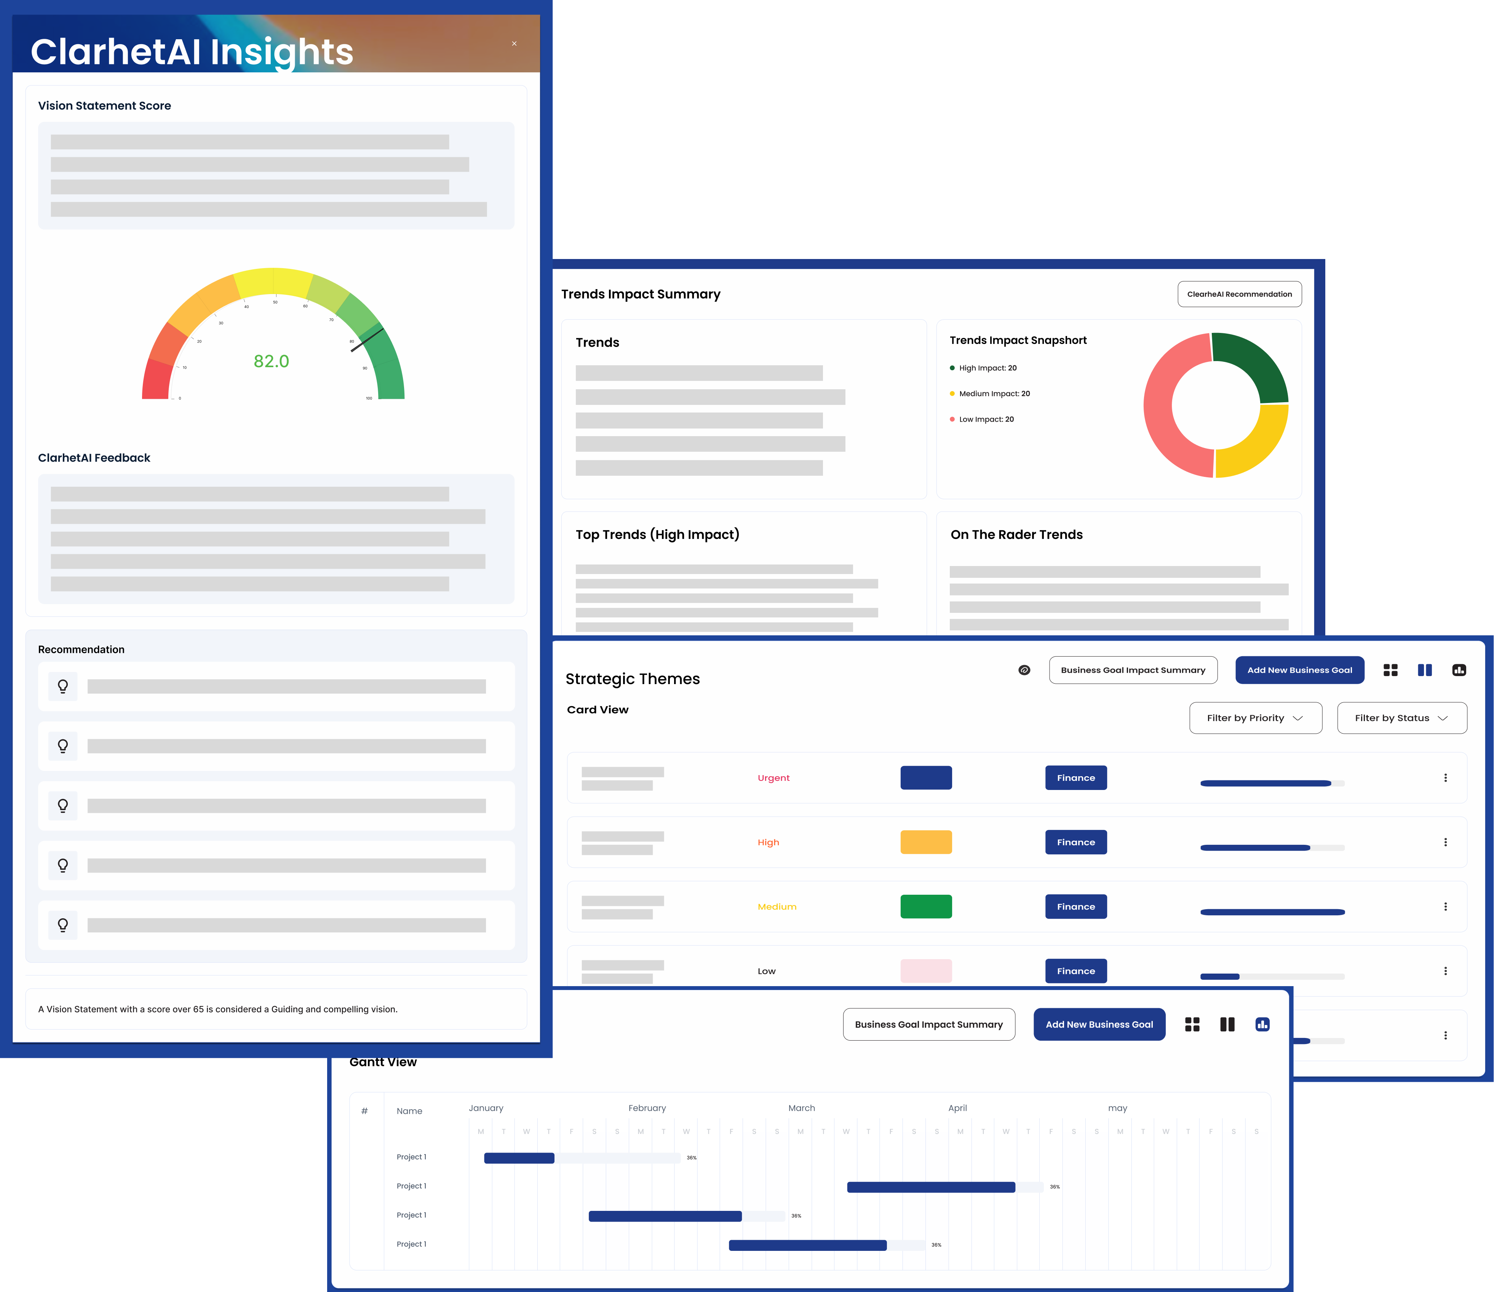Click the highlighted chart icon in Gantt header
Viewport: 1494px width, 1292px height.
1262,1024
